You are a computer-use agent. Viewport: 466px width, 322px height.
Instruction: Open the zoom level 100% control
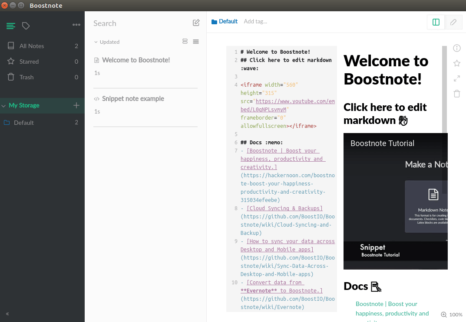click(x=451, y=315)
